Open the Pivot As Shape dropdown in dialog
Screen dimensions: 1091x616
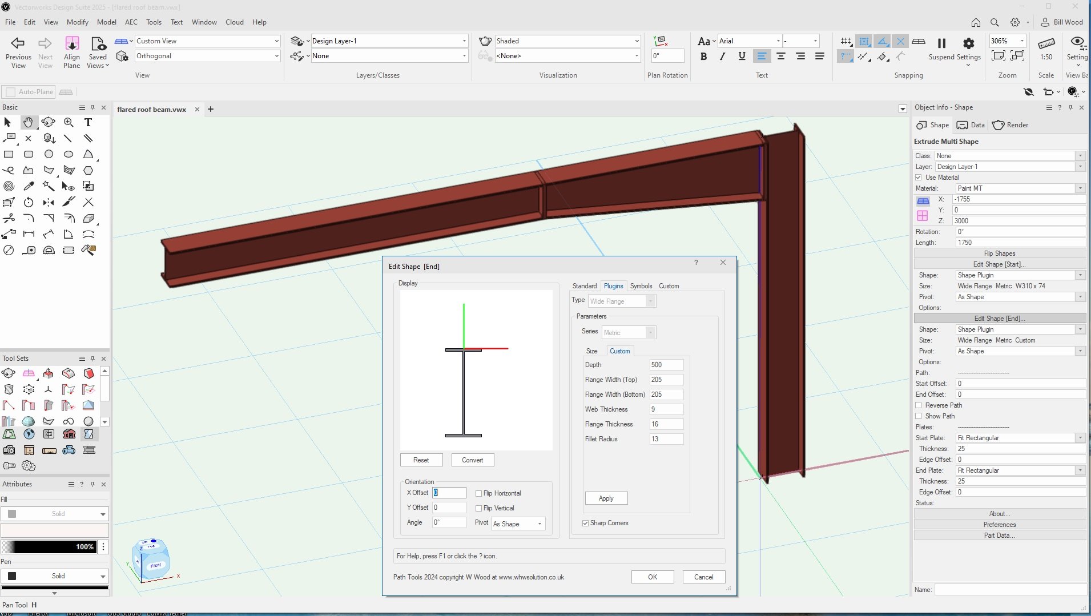(518, 524)
